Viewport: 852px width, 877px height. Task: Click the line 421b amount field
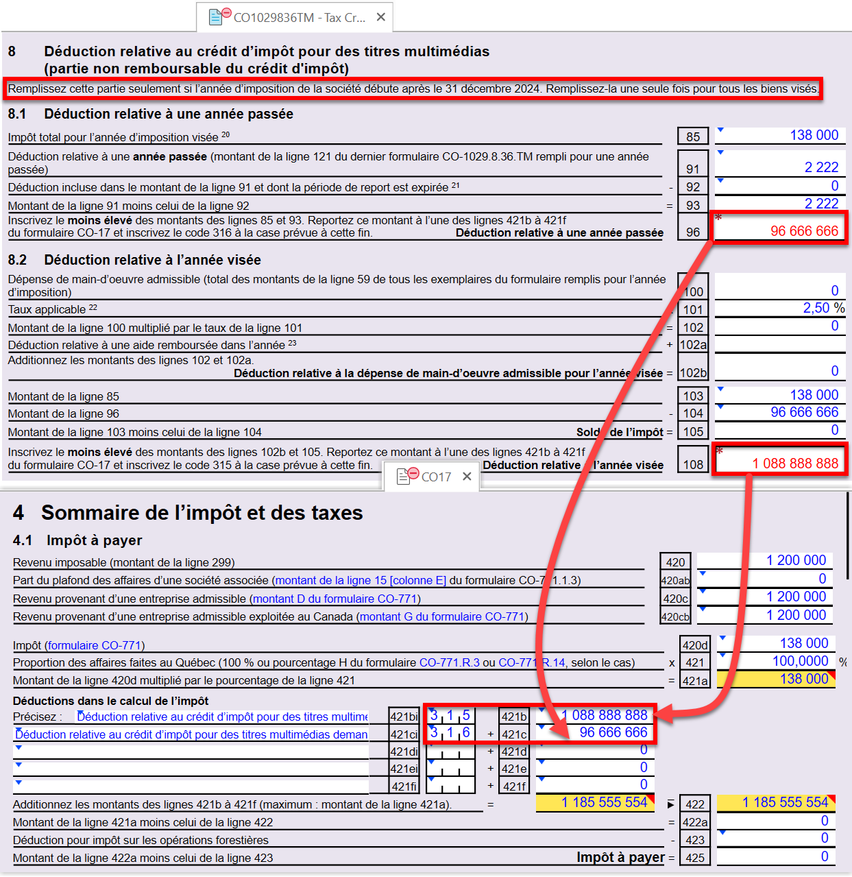(x=594, y=715)
